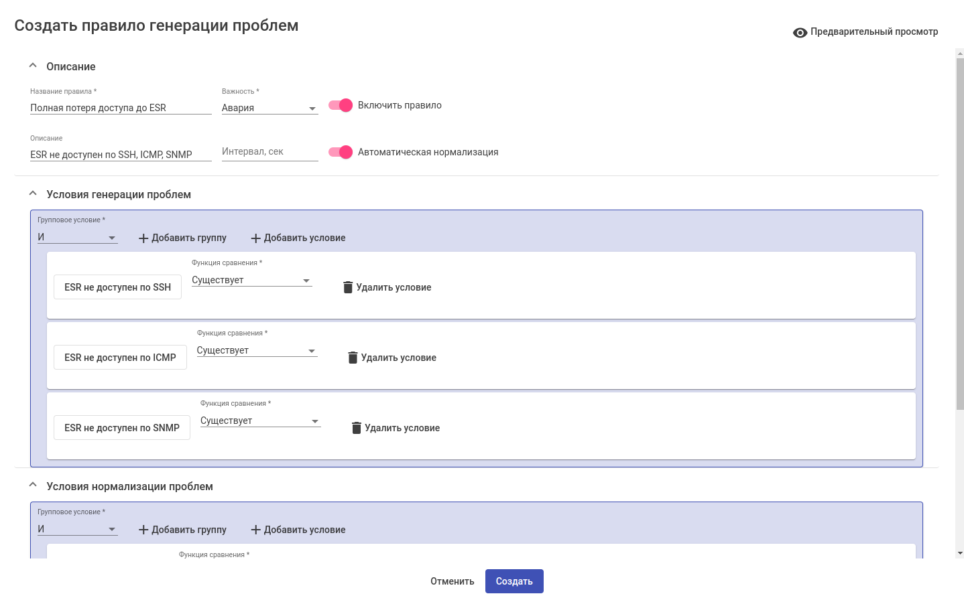Click the ESR не доступен по ICMP chip
The image size is (964, 602).
[120, 358]
